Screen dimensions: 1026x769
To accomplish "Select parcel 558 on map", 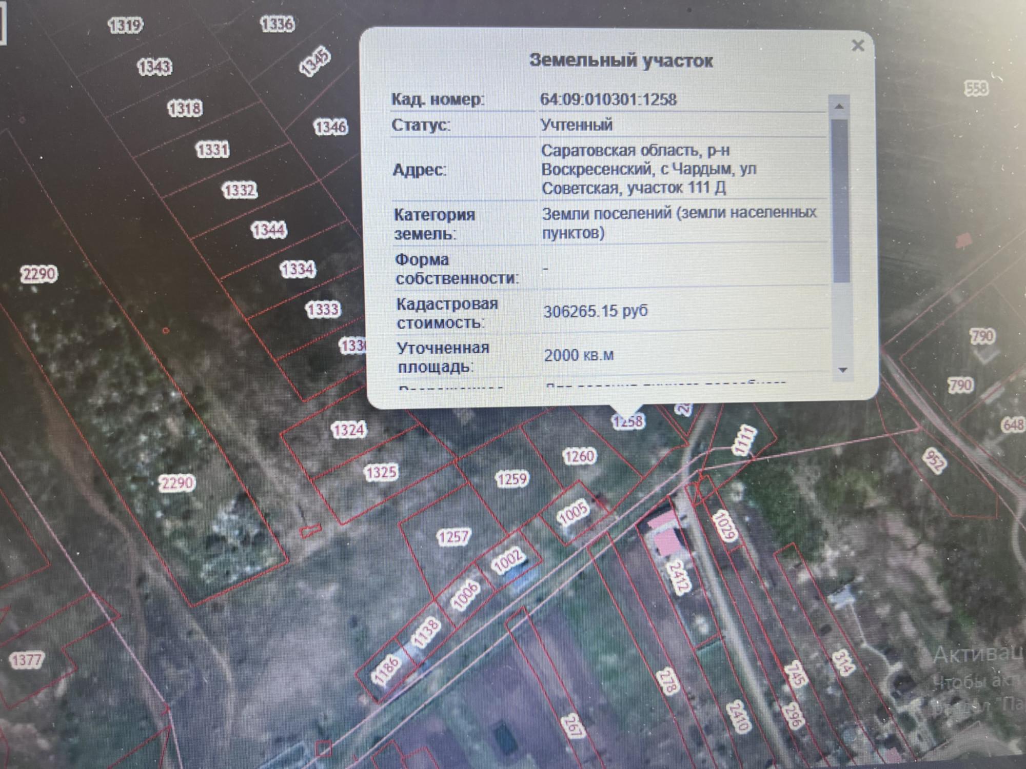I will (976, 88).
